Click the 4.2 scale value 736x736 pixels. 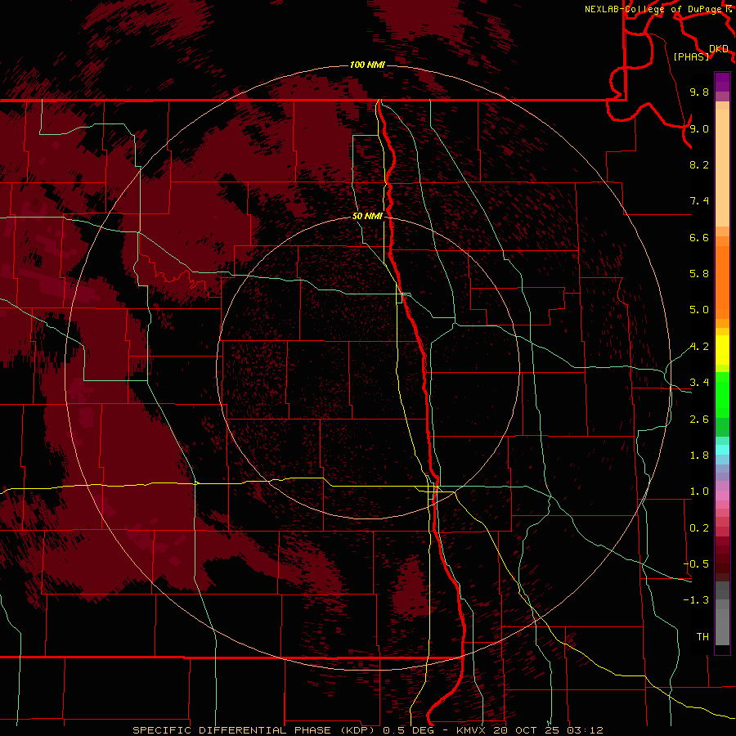(699, 347)
